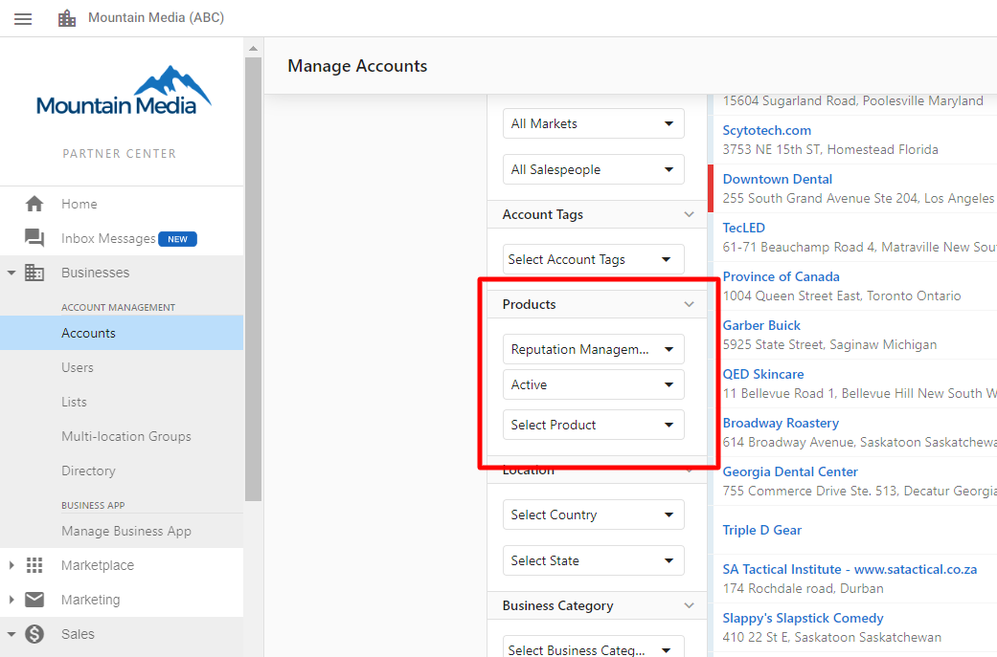Click the Marketing envelope icon
Viewport: 997px width, 657px height.
click(34, 600)
